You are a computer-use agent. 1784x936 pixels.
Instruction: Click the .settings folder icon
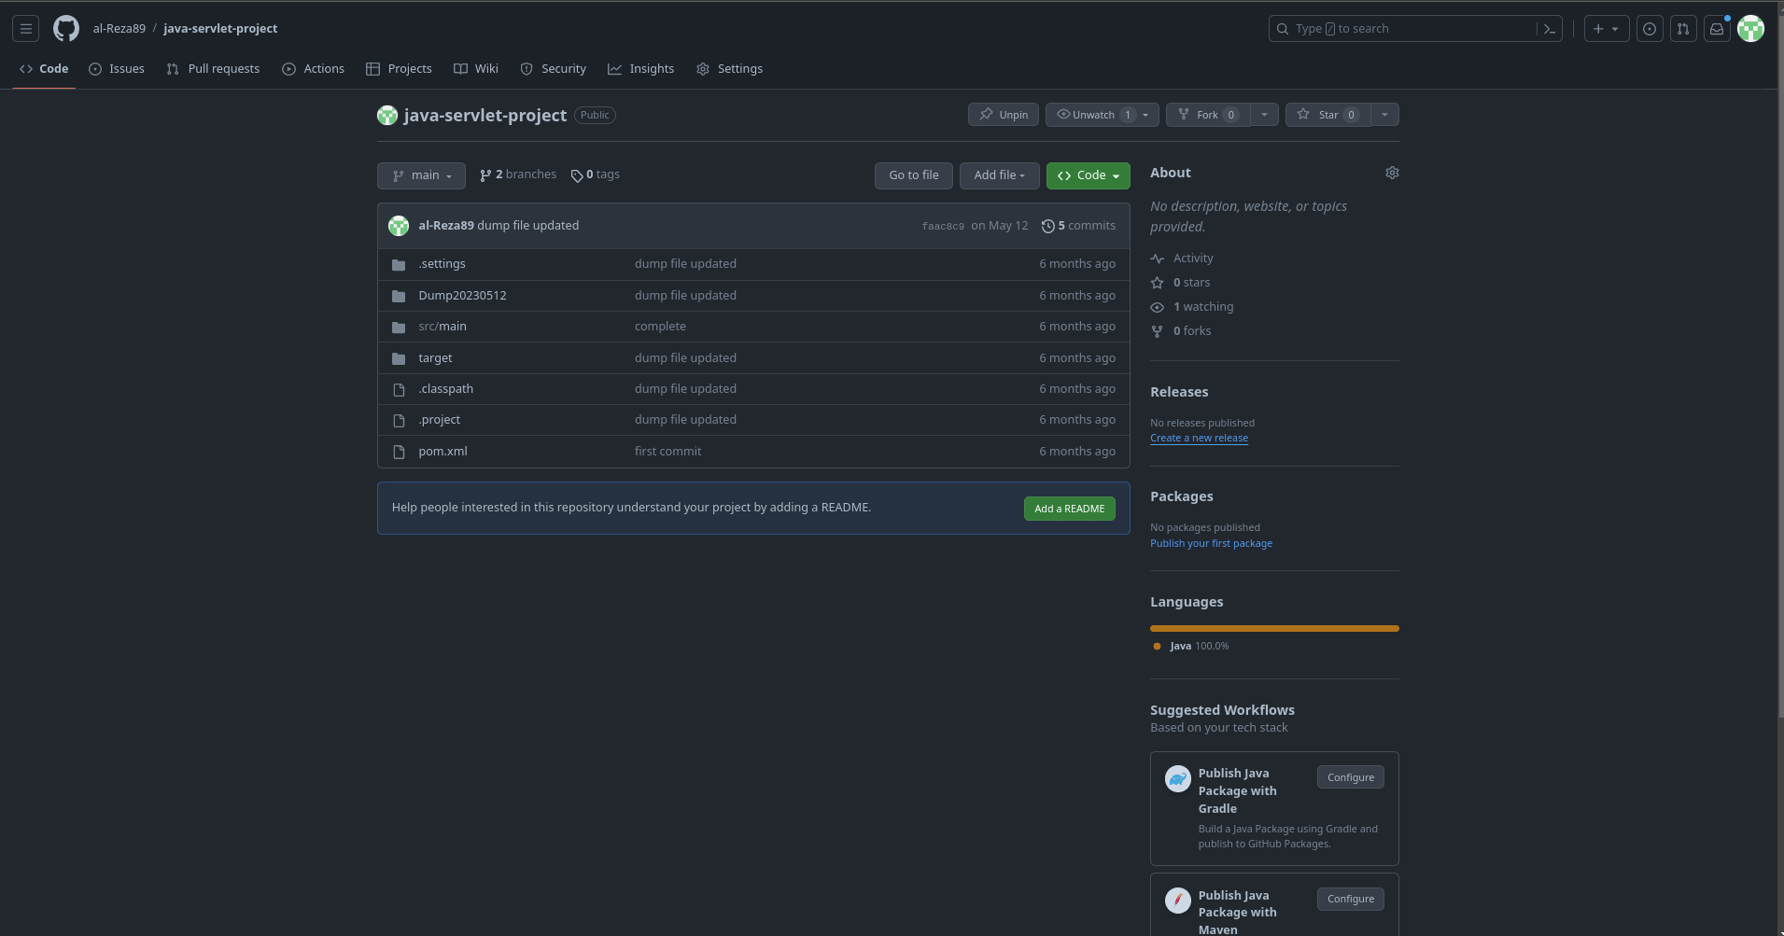(x=399, y=265)
